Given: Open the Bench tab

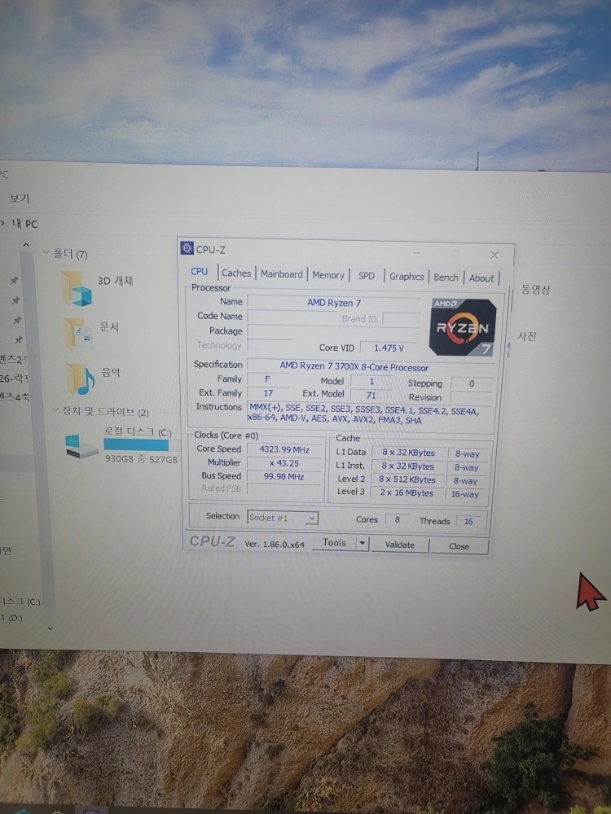Looking at the screenshot, I should (x=446, y=278).
